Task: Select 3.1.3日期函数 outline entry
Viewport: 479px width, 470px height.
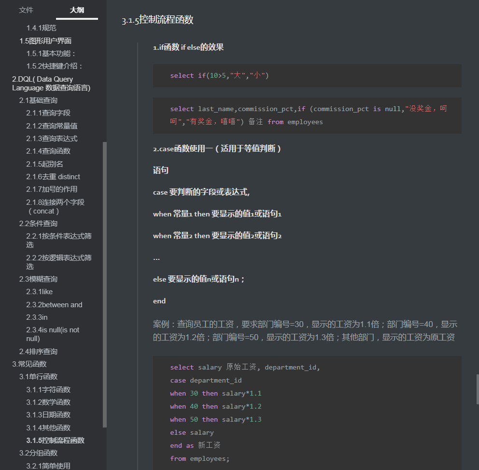Action: click(48, 414)
